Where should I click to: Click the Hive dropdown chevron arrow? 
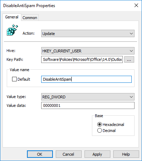(131, 51)
